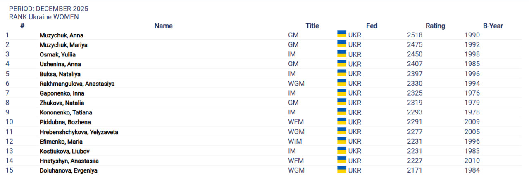The width and height of the screenshot is (529, 175).
Task: Click the Fed column header
Action: click(x=372, y=26)
